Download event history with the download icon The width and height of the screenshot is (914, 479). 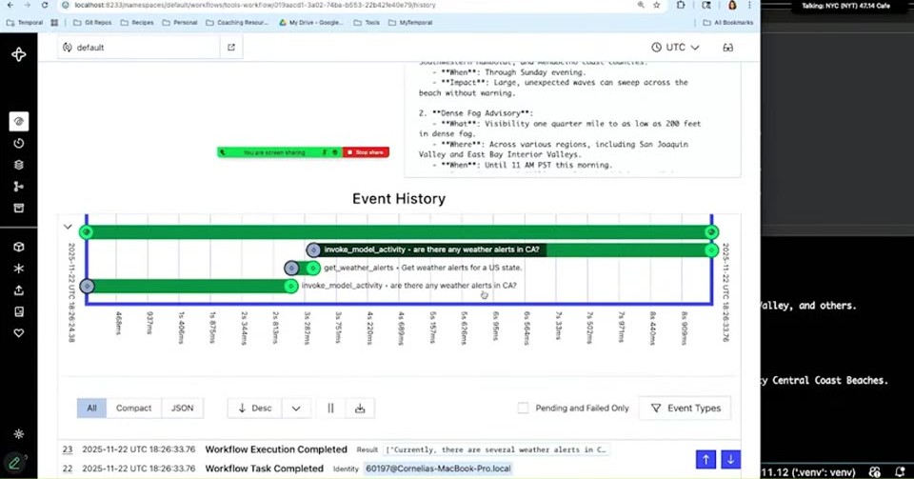pos(360,409)
